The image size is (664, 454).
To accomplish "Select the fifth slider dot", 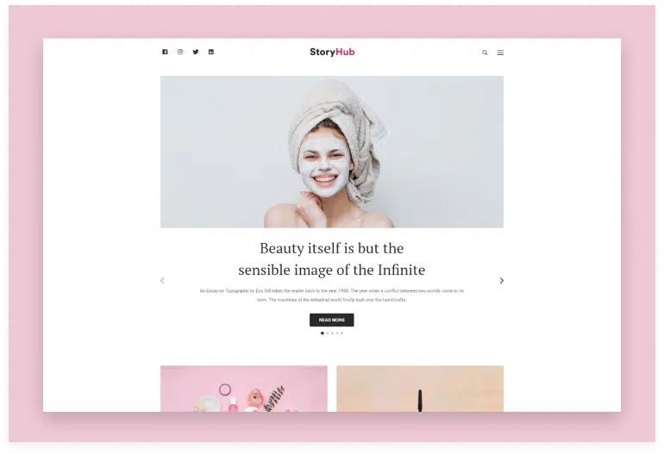I will coord(342,333).
